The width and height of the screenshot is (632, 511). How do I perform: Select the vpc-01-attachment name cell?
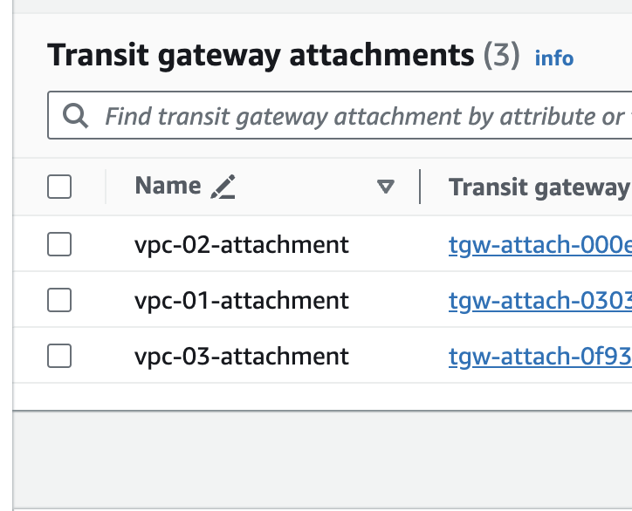242,301
